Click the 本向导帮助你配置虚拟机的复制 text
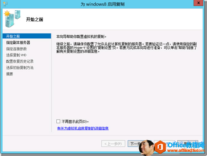The image size is (207, 156). pos(81,36)
